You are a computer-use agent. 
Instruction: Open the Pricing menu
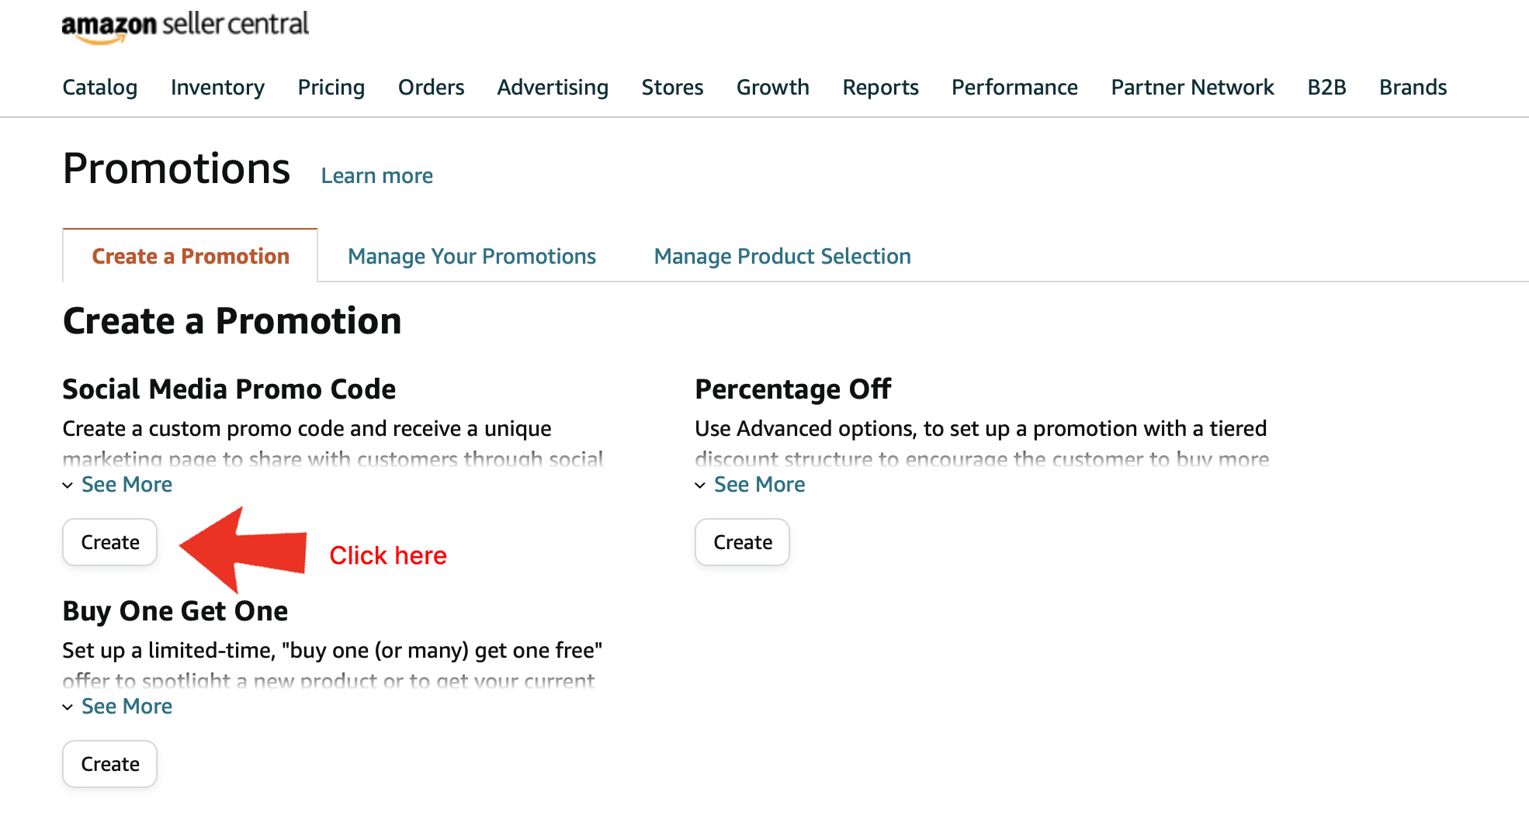(x=331, y=87)
